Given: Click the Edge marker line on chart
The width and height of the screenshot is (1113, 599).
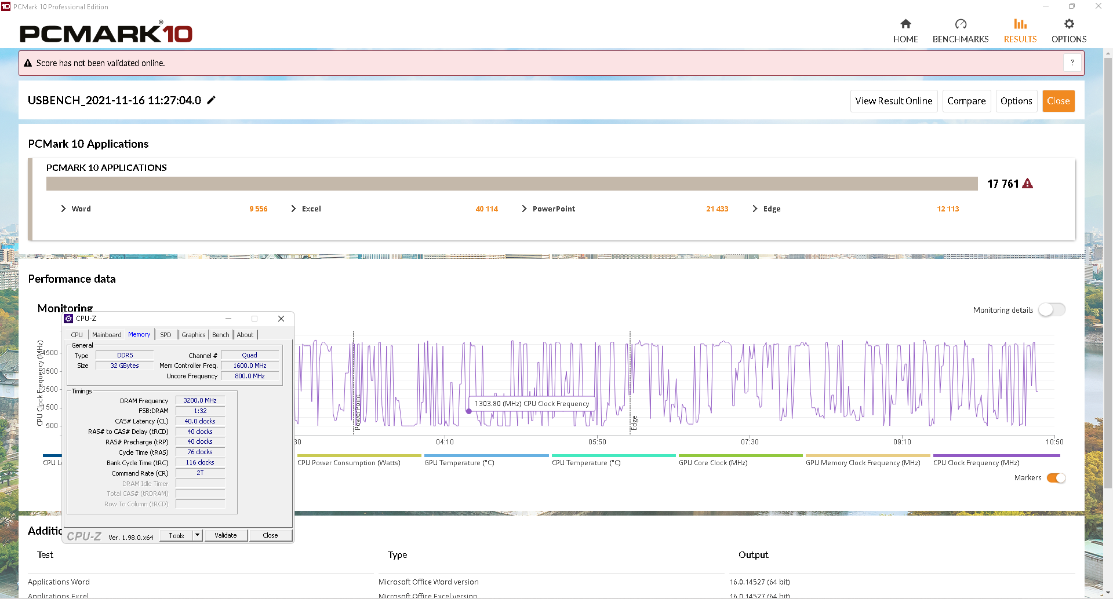Looking at the screenshot, I should click(630, 382).
